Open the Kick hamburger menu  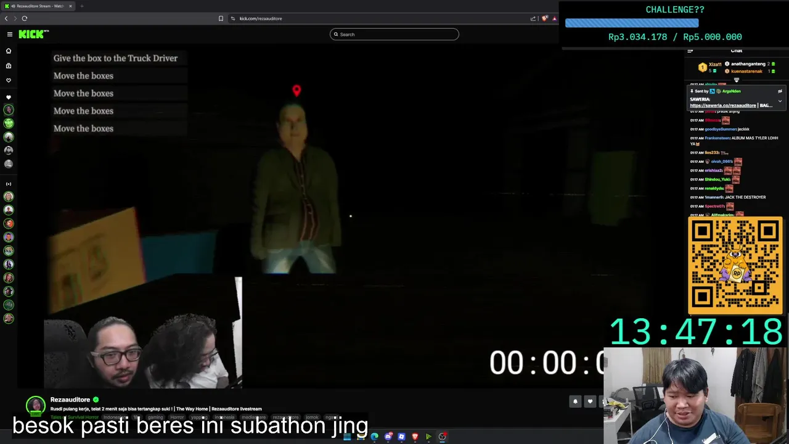click(x=9, y=35)
